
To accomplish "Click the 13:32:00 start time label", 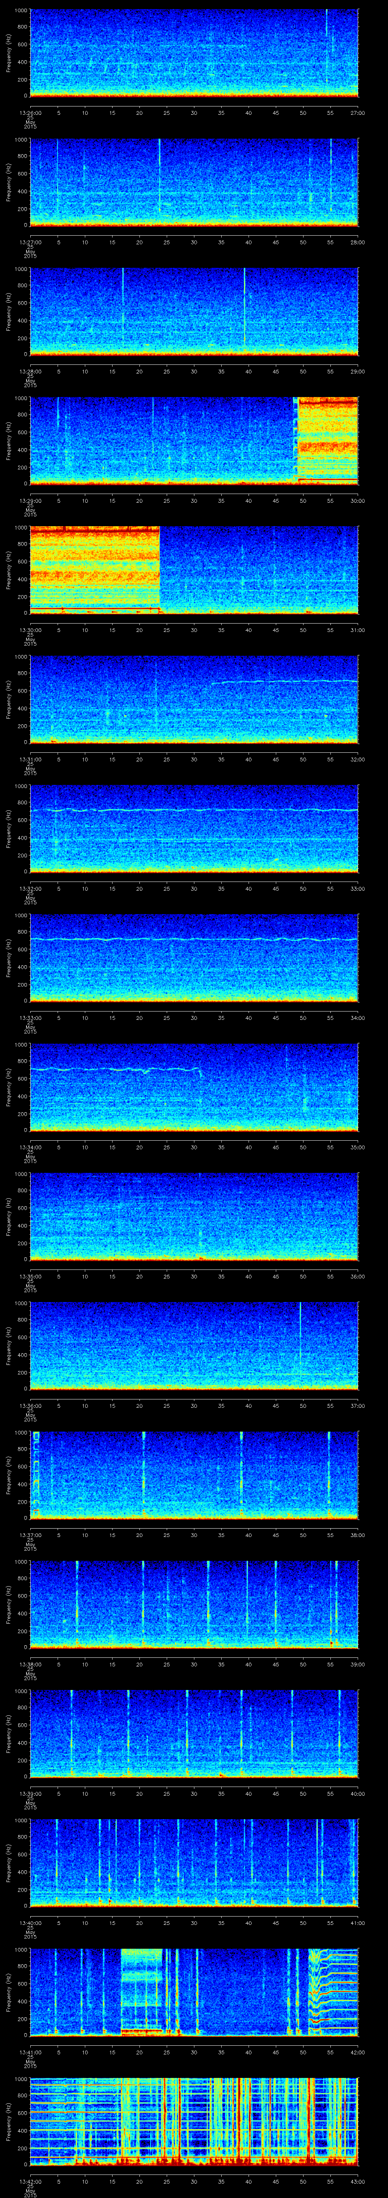I will point(30,888).
